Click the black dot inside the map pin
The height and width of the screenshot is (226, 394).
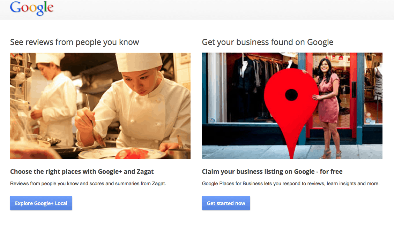click(291, 95)
